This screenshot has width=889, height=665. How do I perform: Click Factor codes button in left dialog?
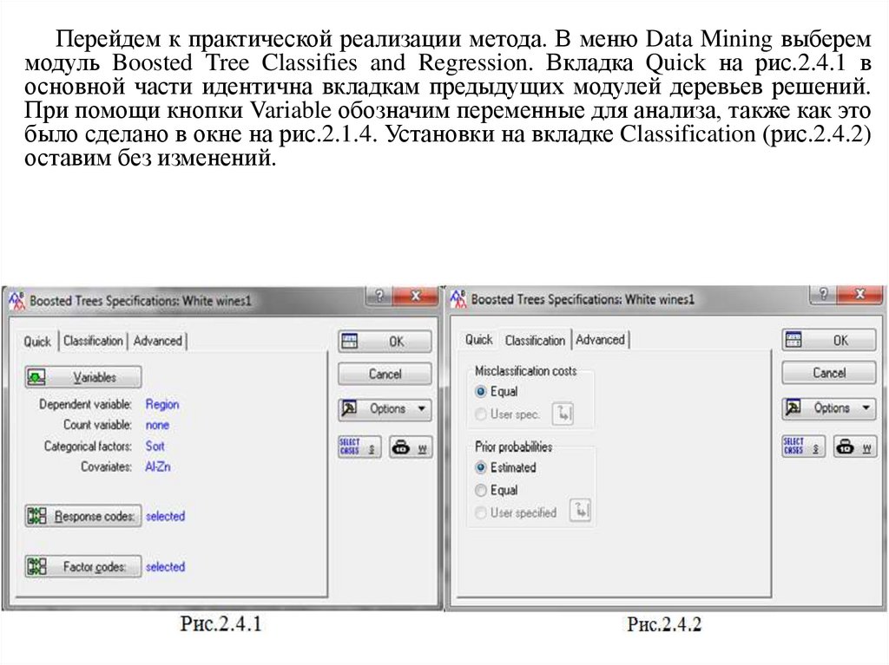82,566
